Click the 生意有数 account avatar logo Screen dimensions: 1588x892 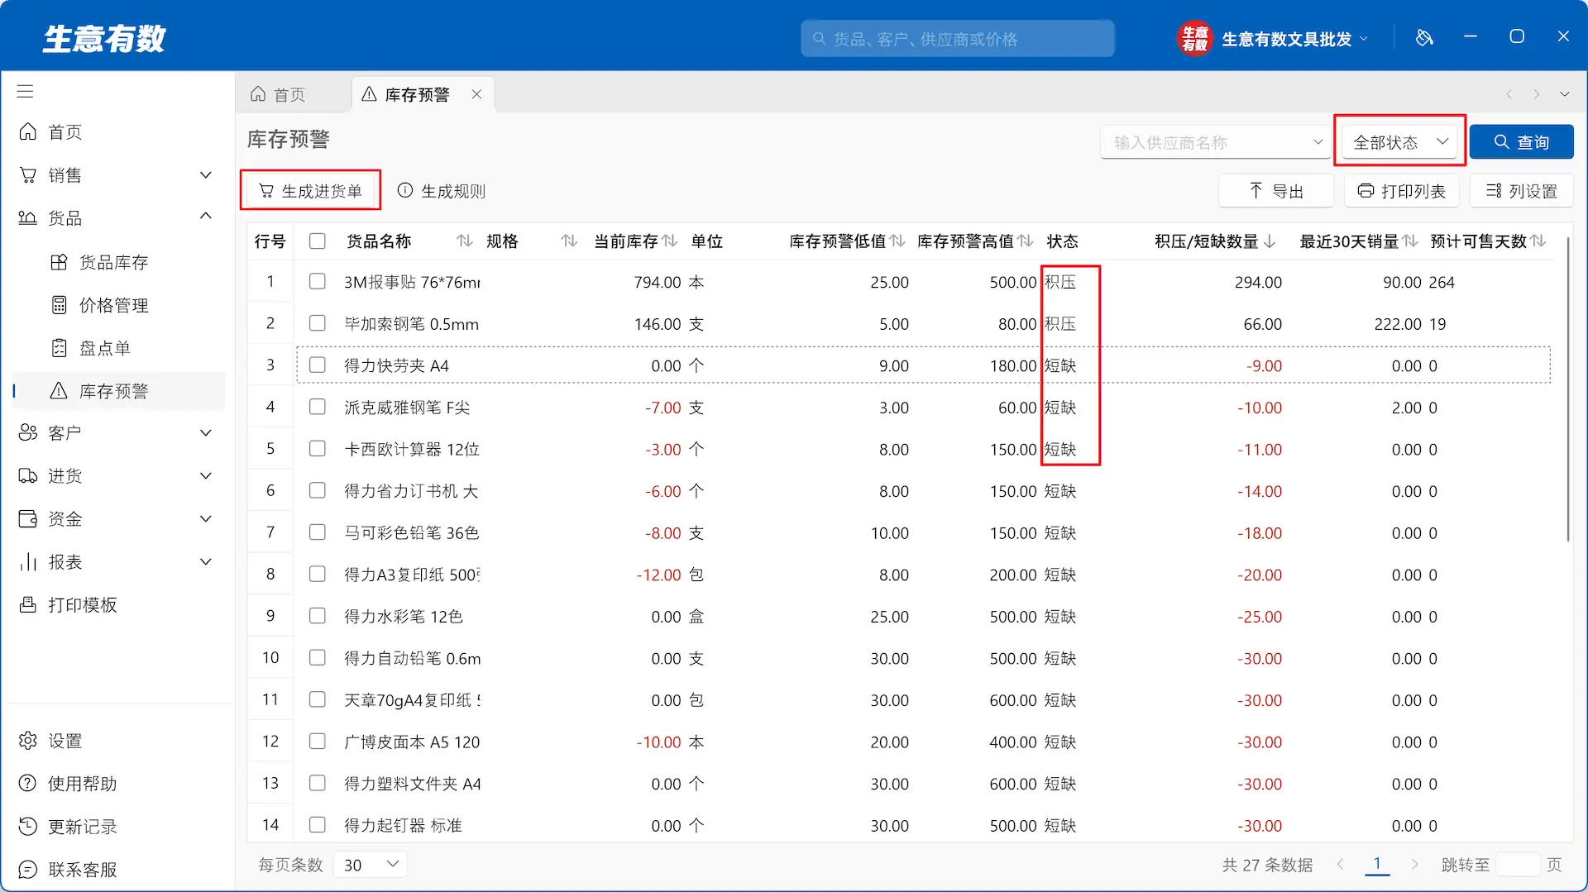pyautogui.click(x=1194, y=38)
